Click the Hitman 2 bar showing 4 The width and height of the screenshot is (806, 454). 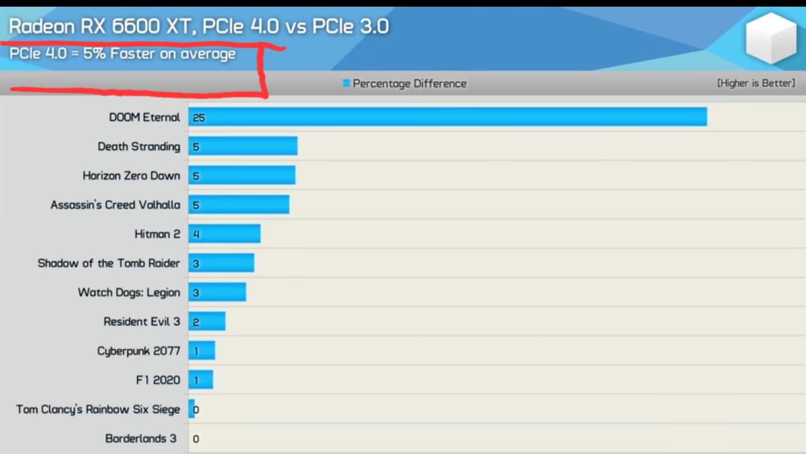224,234
